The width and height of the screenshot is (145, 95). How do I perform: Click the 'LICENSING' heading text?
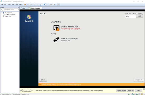[x=56, y=22]
